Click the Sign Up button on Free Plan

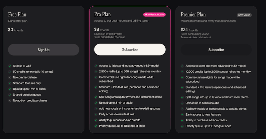(44, 50)
